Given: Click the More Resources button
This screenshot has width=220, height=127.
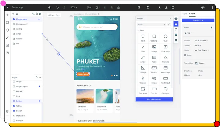Looking at the screenshot, I should coord(154,99).
